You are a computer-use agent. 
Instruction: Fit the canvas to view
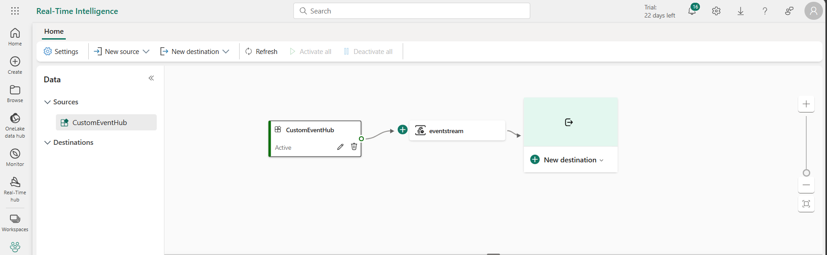click(x=806, y=204)
